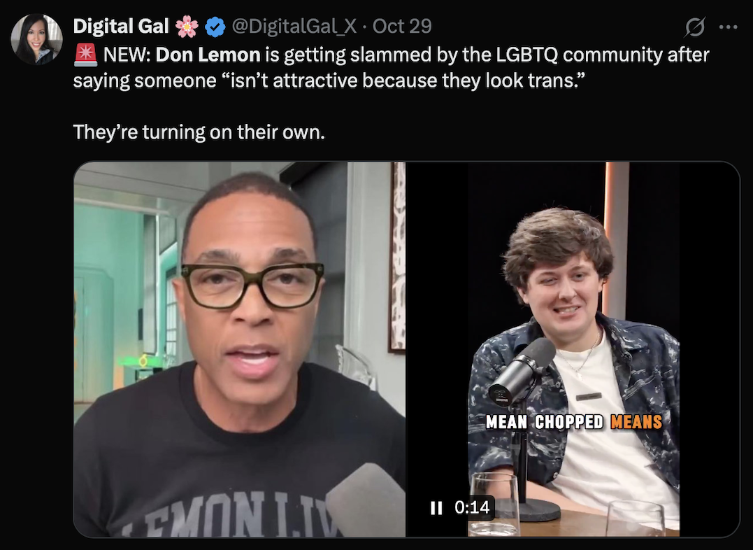753x550 pixels.
Task: Click the left video panel with glasses man
Action: (239, 349)
